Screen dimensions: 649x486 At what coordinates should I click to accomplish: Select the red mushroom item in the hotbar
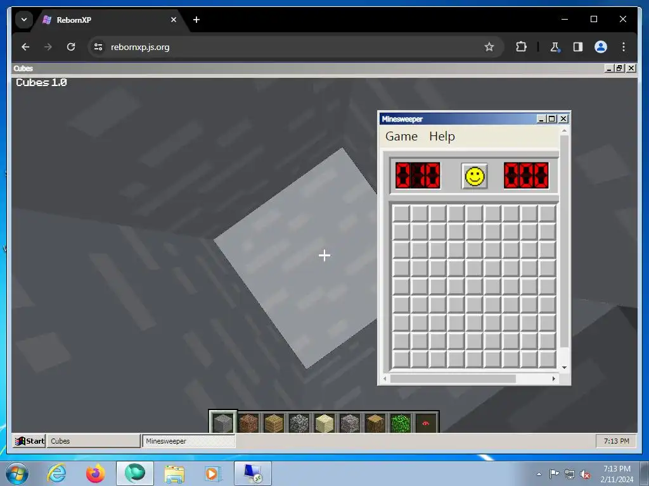[426, 423]
